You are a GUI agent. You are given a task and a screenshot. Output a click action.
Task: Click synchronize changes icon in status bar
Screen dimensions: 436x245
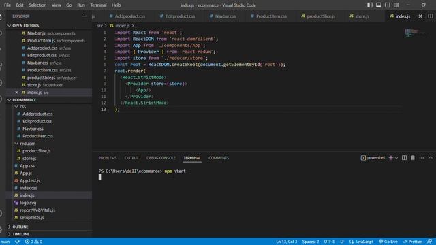pyautogui.click(x=17, y=242)
